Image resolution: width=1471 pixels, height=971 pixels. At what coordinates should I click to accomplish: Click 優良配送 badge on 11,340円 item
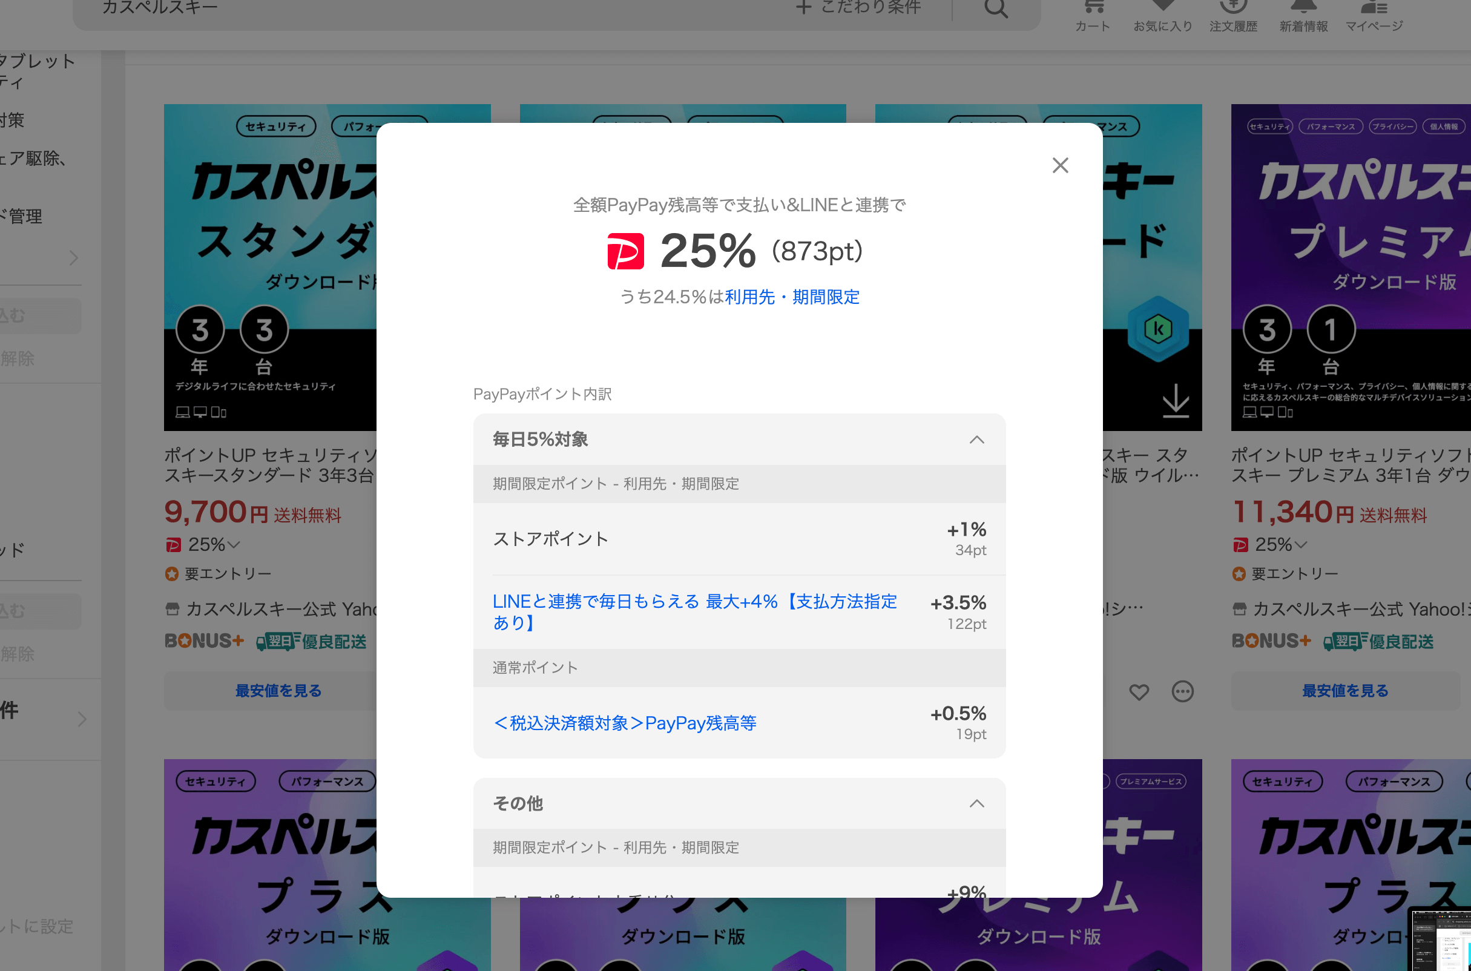[1378, 642]
